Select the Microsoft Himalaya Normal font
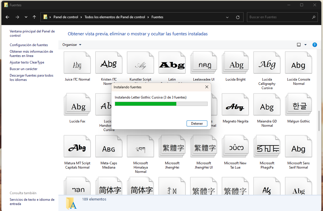The image size is (323, 211). pos(140,146)
